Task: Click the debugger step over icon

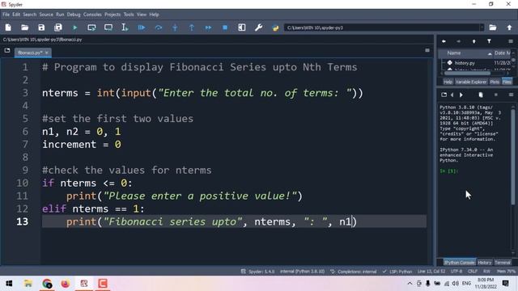Action: 159,27
